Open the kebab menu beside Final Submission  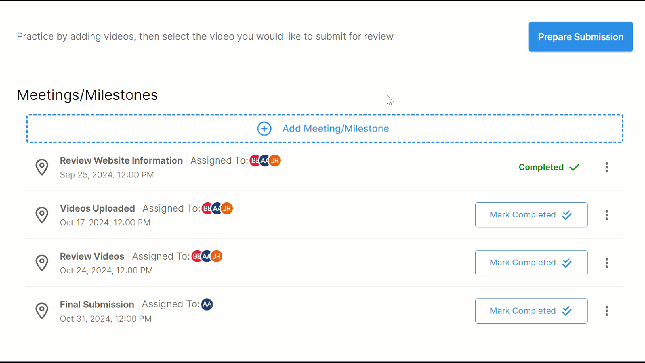pos(607,311)
